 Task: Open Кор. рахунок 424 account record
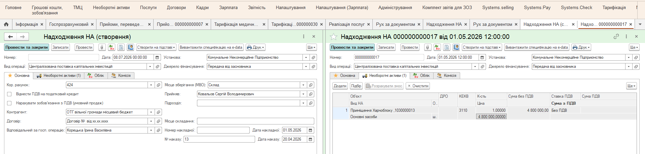click(x=159, y=85)
